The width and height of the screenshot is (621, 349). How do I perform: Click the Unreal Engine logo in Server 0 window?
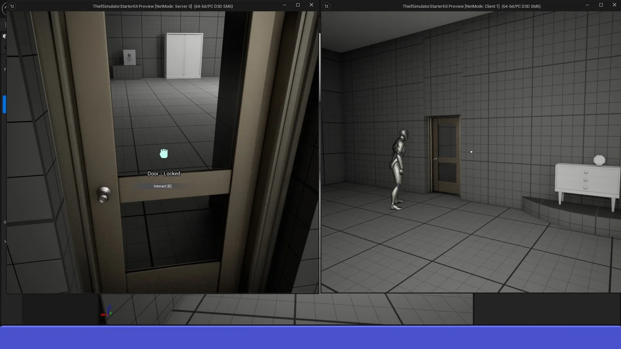[x=12, y=6]
